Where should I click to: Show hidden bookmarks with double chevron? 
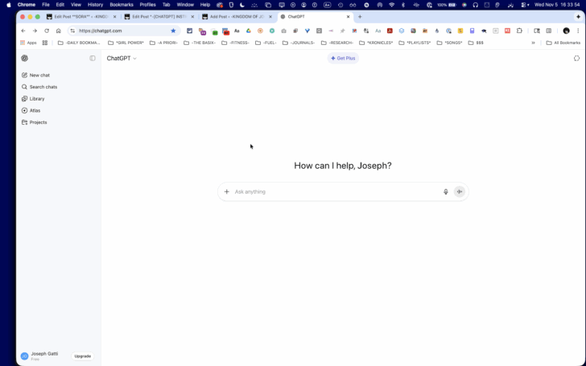pyautogui.click(x=534, y=43)
